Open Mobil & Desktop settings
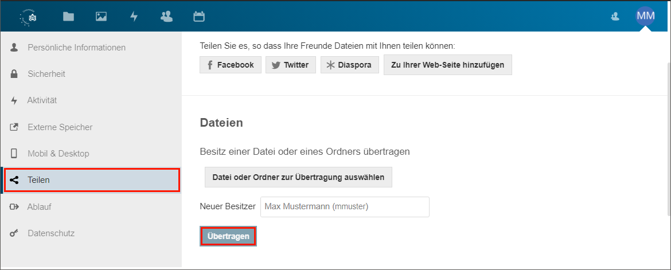Image resolution: width=671 pixels, height=270 pixels. click(58, 154)
